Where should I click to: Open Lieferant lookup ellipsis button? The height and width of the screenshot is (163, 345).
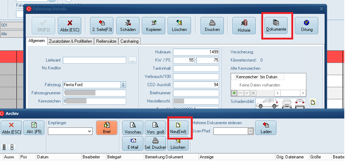click(133, 61)
